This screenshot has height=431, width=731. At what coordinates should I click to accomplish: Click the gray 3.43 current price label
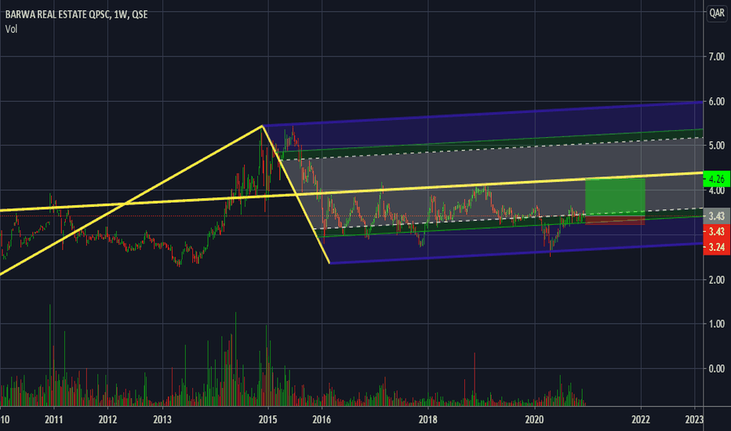717,215
